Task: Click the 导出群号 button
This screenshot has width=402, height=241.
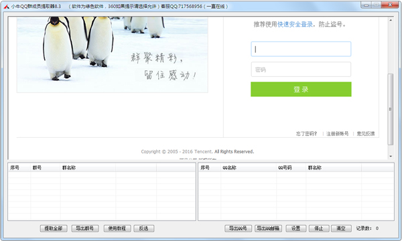Action: pos(85,228)
